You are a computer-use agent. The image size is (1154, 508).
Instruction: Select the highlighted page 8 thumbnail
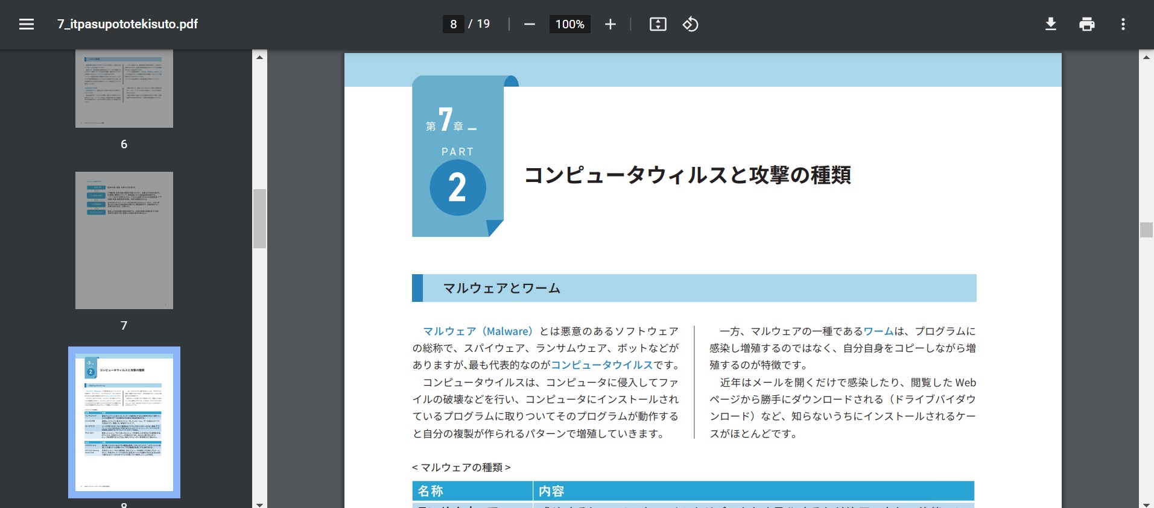coord(124,422)
